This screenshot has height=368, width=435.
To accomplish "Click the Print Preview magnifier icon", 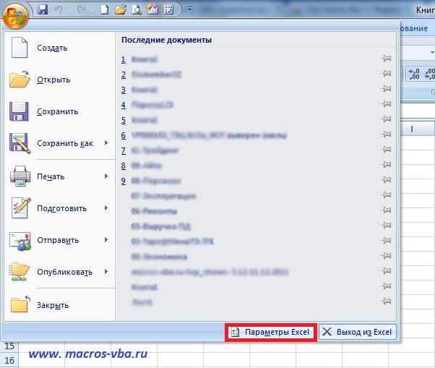I will click(x=137, y=9).
